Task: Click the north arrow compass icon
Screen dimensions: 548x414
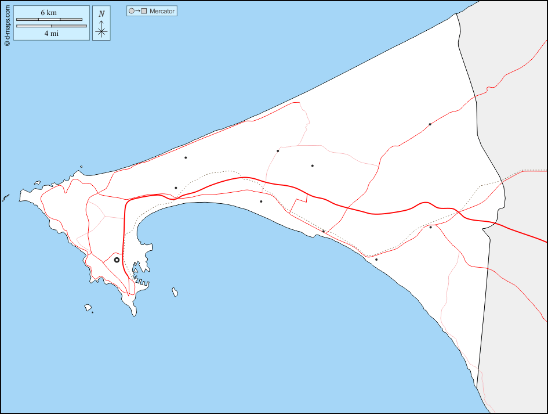Action: point(101,29)
